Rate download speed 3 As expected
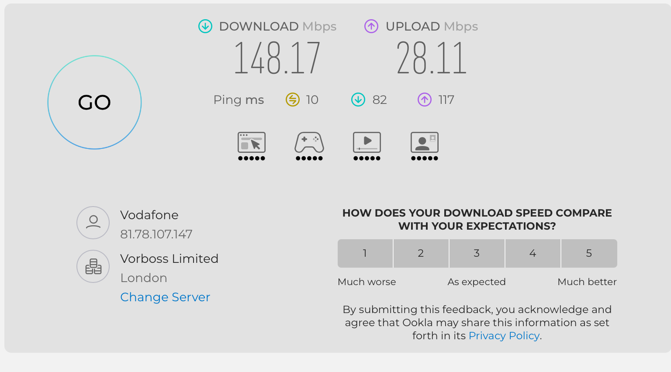Screen dimensions: 671x372 477,253
